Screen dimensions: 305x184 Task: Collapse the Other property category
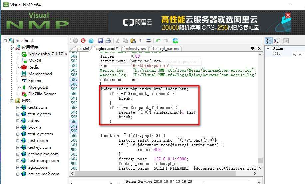coord(268,48)
